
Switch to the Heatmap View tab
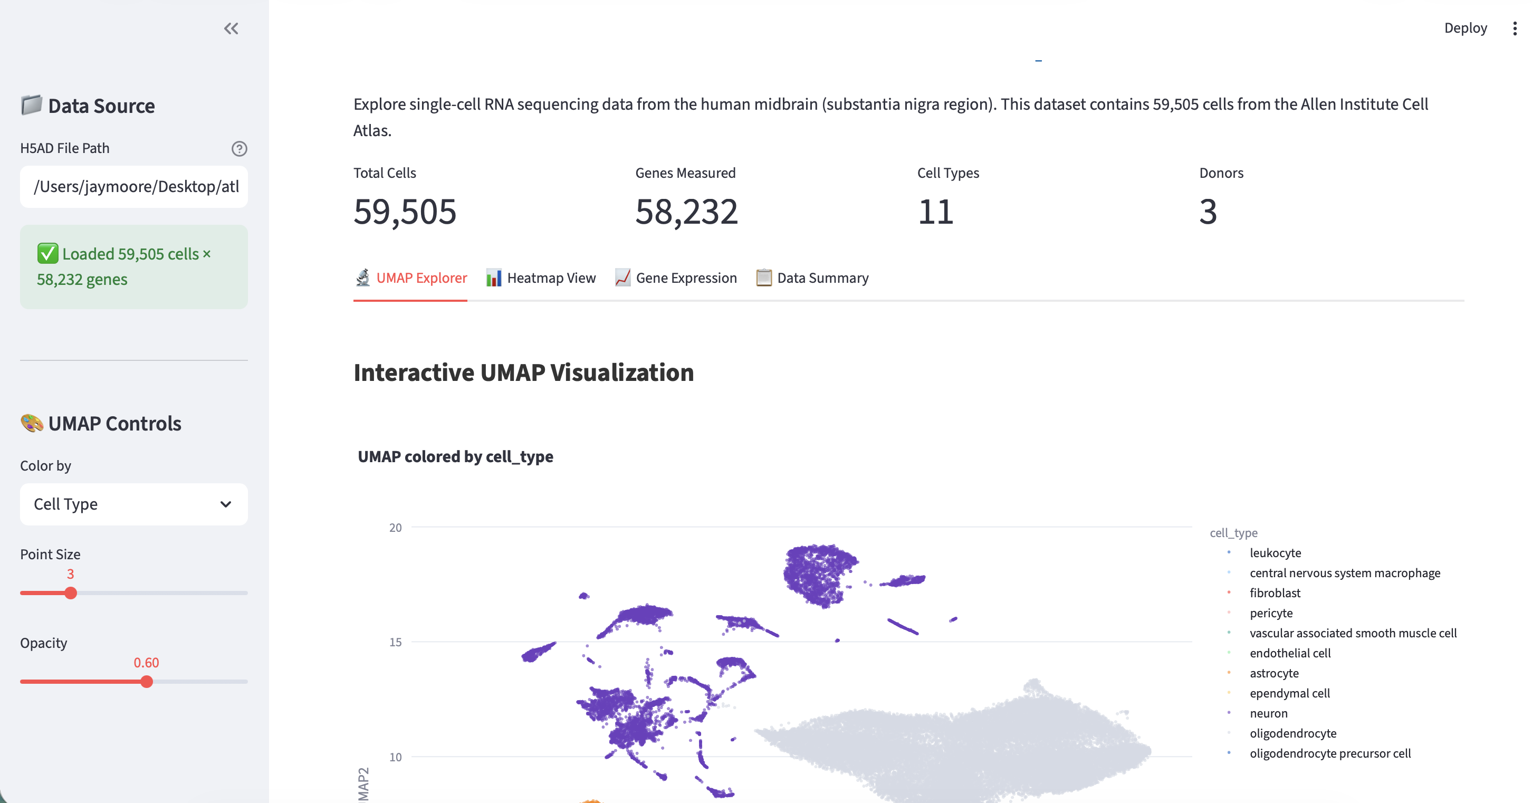pos(541,278)
